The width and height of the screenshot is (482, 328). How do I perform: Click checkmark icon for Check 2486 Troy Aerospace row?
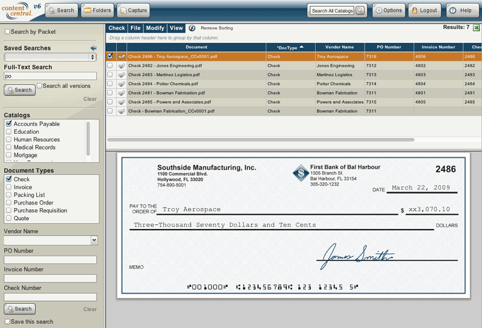(x=122, y=57)
